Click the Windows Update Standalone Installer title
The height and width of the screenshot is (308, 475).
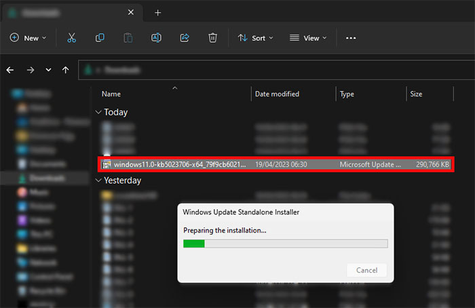241,212
